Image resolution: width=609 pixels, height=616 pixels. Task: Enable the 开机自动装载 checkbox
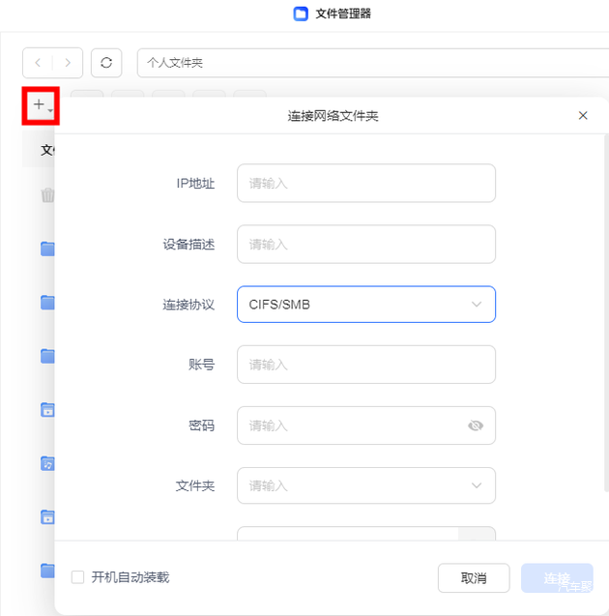(78, 577)
